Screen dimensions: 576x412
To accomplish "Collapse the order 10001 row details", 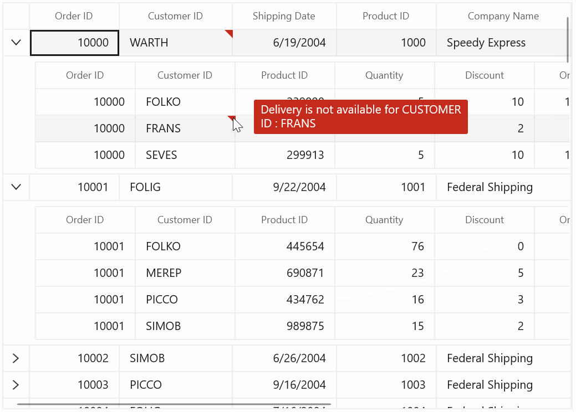I will [x=16, y=187].
